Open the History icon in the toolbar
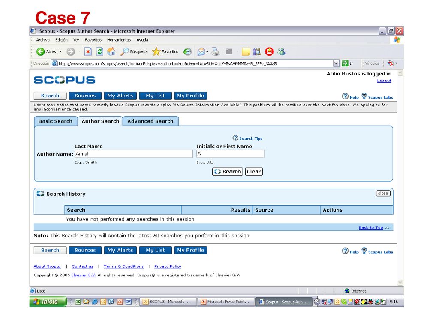This screenshot has height=329, width=439. tap(187, 51)
